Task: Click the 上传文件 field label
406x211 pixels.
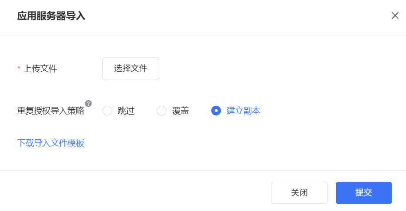Action: pos(40,69)
